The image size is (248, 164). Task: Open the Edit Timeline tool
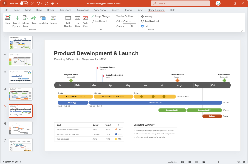pos(68,18)
